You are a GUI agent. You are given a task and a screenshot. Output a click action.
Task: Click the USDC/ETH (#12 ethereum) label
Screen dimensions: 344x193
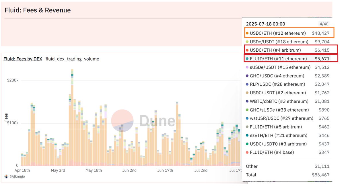click(x=278, y=33)
